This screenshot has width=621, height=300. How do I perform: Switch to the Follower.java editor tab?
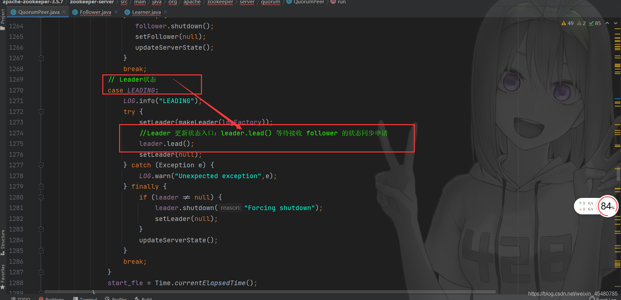(95, 12)
